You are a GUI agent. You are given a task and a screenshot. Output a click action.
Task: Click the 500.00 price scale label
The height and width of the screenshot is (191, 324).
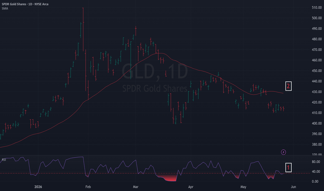click(317, 18)
